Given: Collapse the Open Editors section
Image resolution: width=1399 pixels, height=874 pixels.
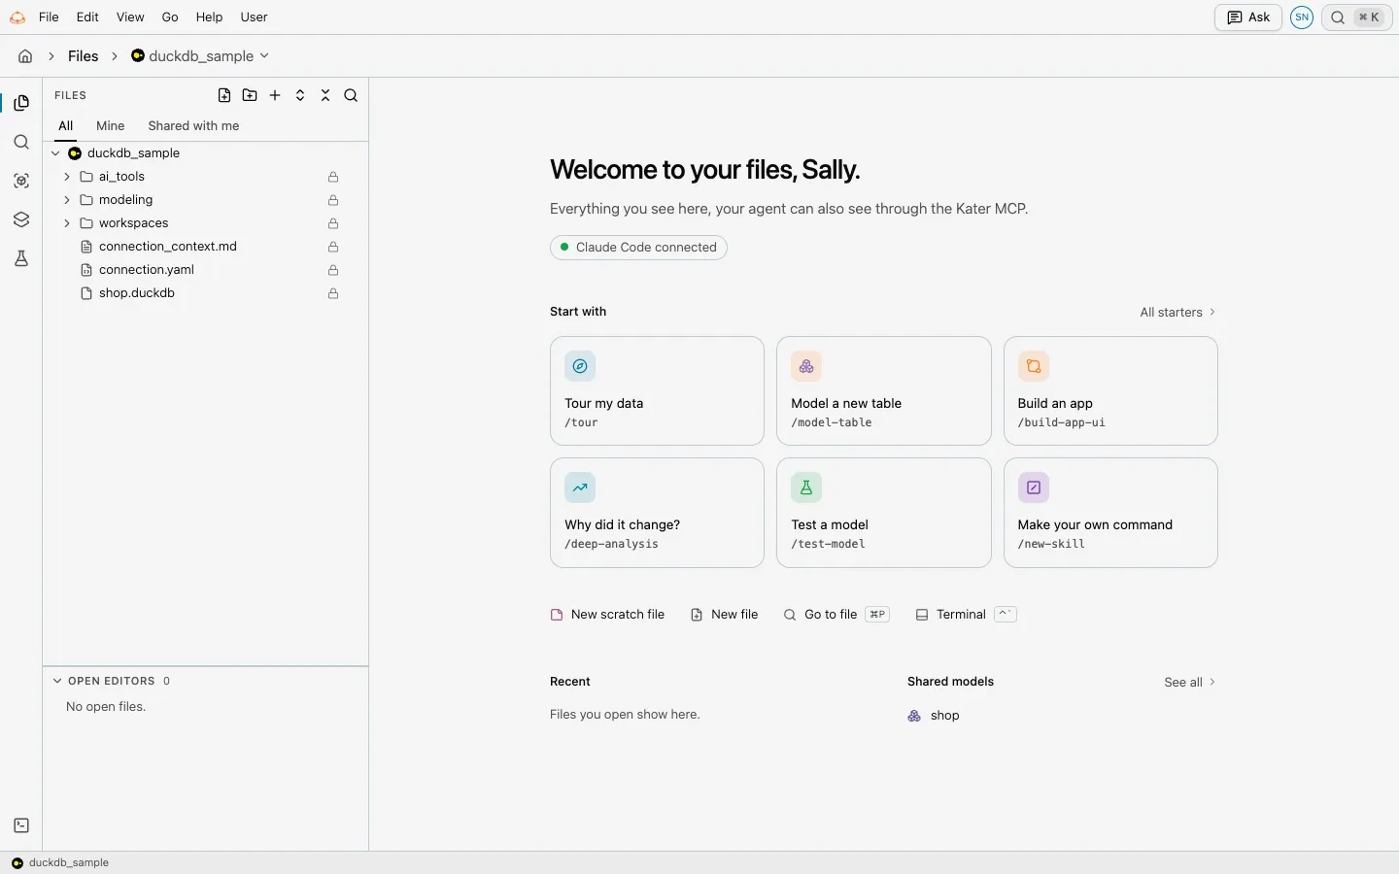Looking at the screenshot, I should coord(57,681).
